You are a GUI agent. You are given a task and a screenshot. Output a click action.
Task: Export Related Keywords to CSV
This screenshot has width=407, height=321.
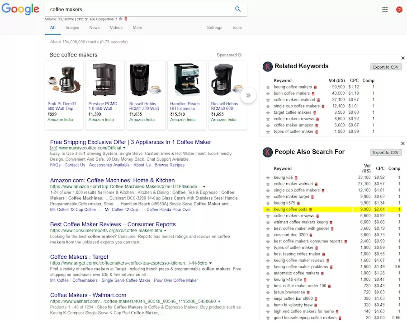385,67
